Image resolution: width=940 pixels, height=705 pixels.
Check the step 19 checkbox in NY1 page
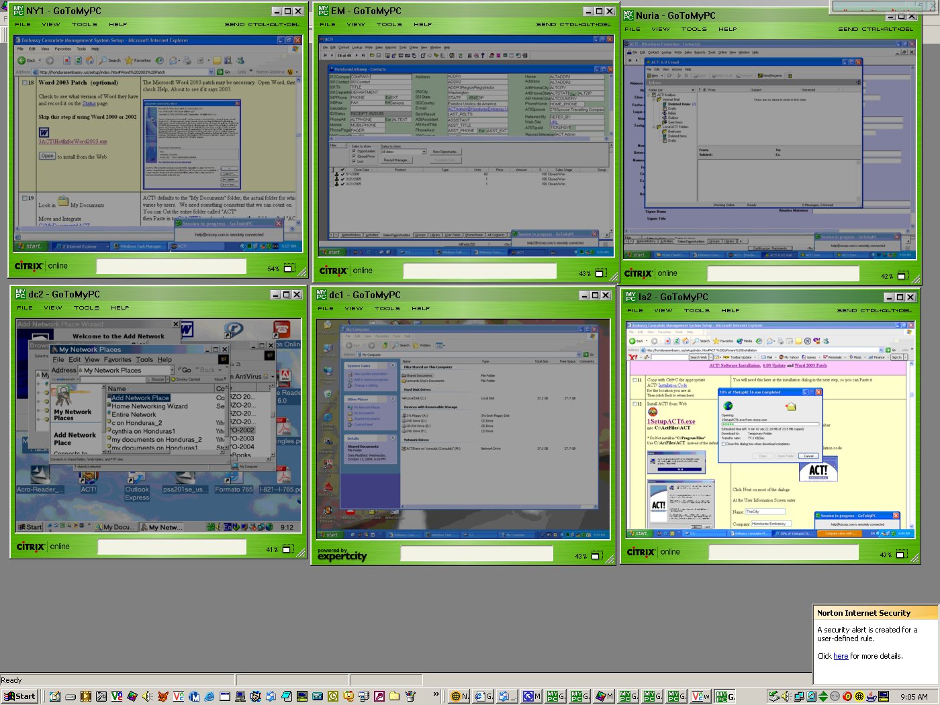coord(23,198)
